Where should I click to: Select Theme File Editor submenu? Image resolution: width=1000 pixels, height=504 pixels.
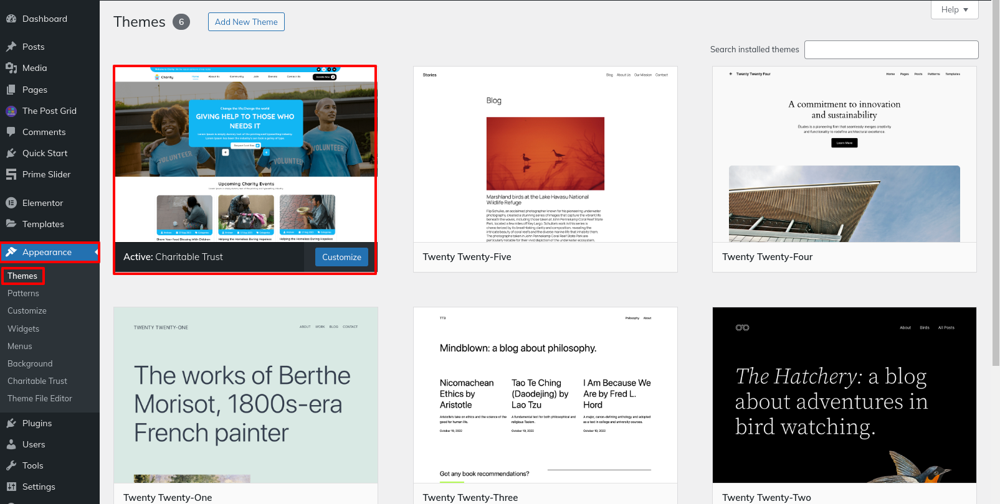click(x=40, y=398)
